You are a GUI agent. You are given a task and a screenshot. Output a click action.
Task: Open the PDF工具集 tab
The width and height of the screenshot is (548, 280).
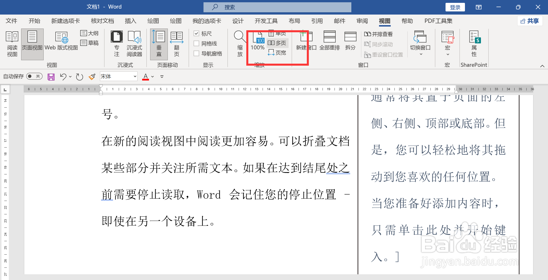tap(438, 21)
